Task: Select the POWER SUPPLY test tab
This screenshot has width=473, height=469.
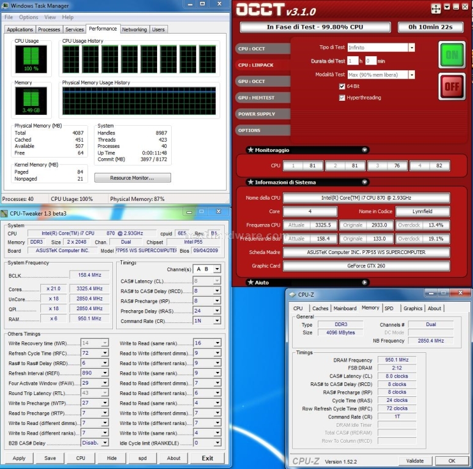Action: click(262, 114)
